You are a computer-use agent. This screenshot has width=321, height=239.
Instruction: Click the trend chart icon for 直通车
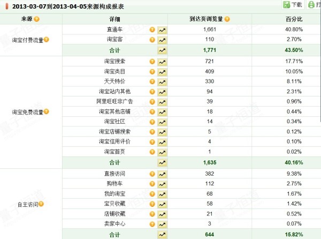pos(162,30)
